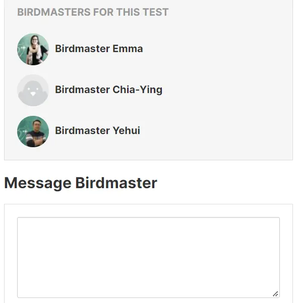This screenshot has width=295, height=303.
Task: Click the scarf in Emma's avatar photo
Action: 35,54
